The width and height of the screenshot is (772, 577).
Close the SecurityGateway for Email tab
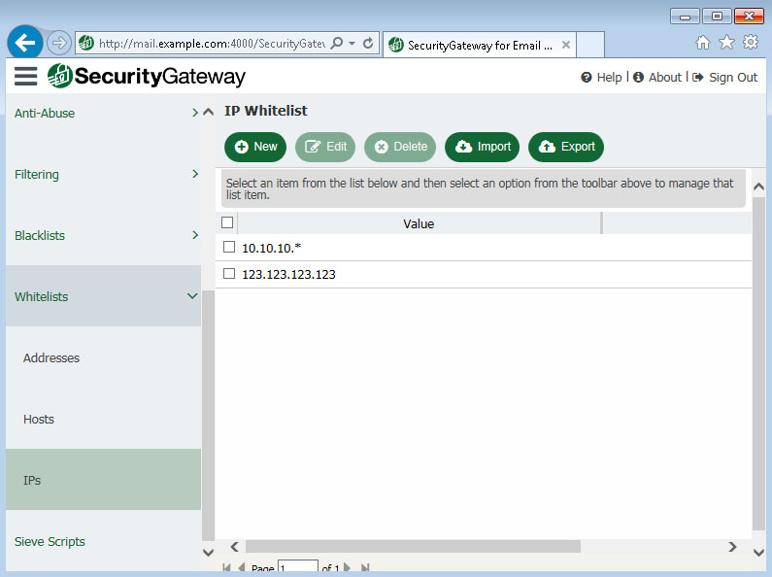click(x=566, y=45)
